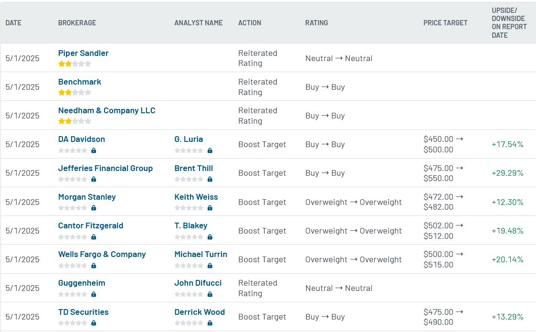Click the $450.00 → $500.00 price target
Viewport: 536px width, 332px height.
(443, 144)
